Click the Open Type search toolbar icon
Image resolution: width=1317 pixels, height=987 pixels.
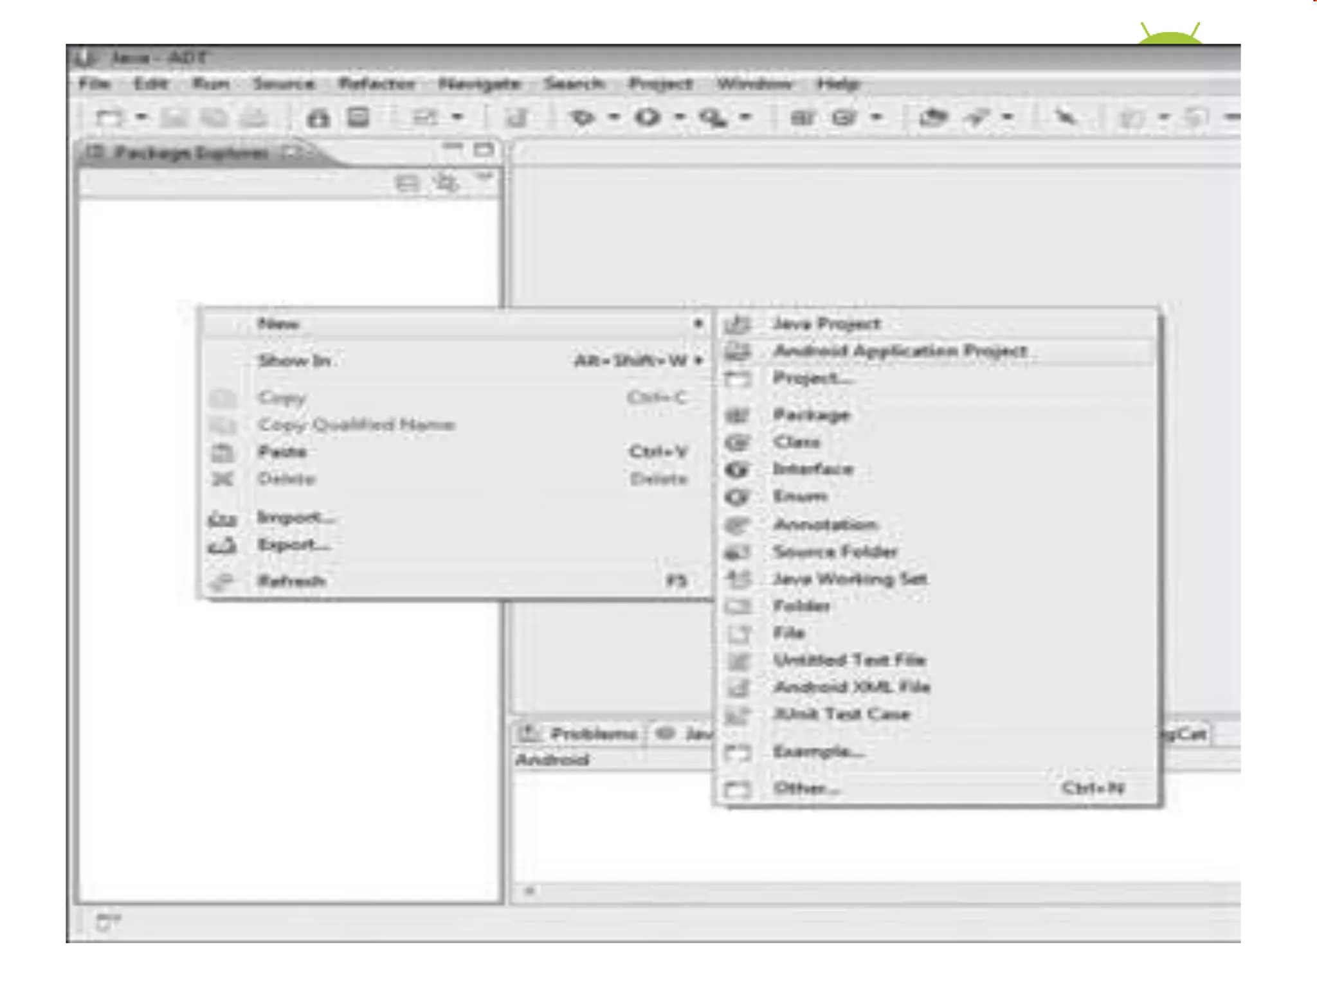coord(932,118)
